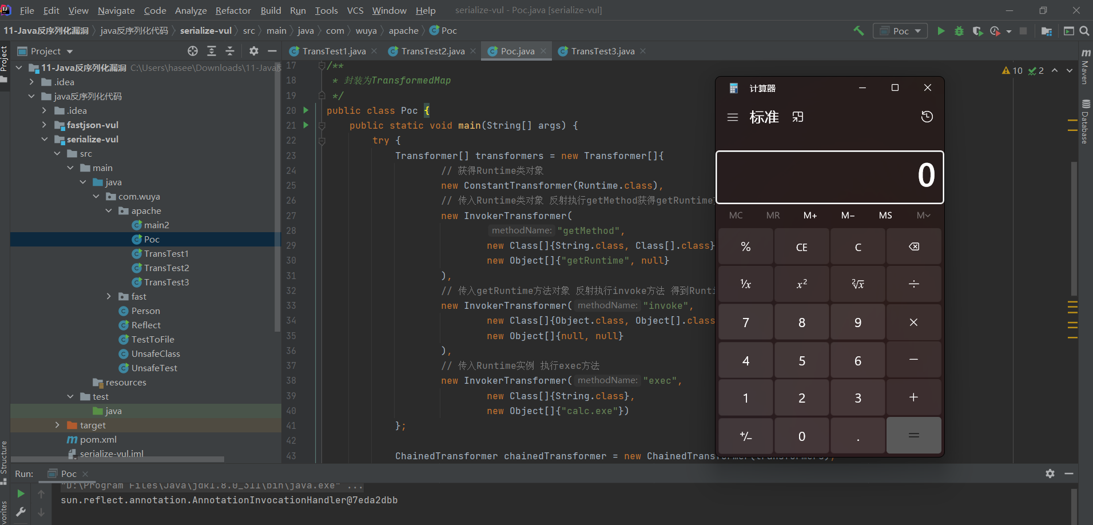Open Project panel settings gear
1093x525 pixels.
point(254,51)
